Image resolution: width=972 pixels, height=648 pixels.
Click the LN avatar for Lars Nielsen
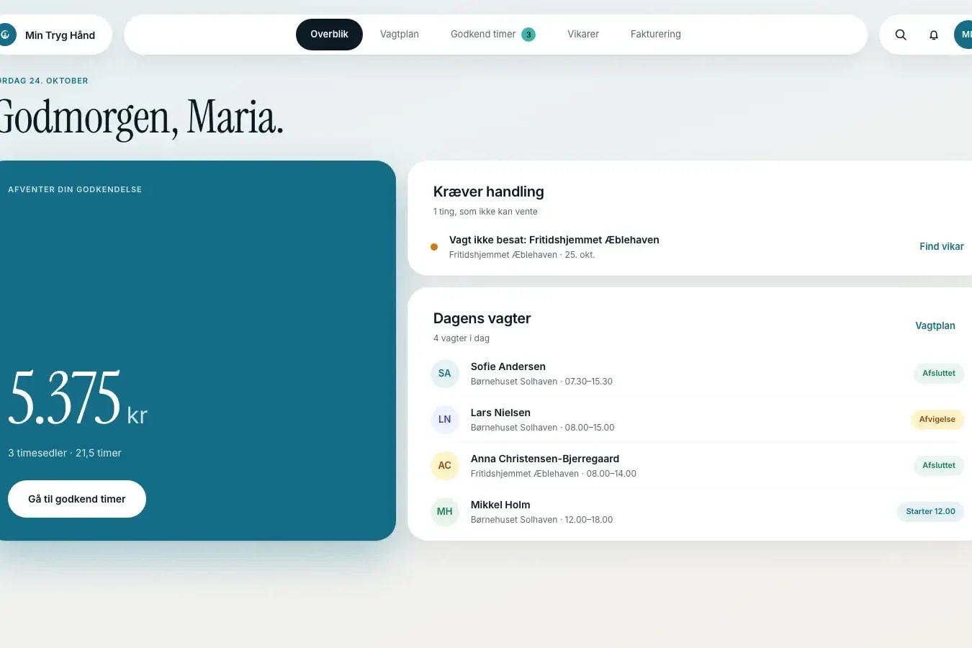tap(445, 420)
